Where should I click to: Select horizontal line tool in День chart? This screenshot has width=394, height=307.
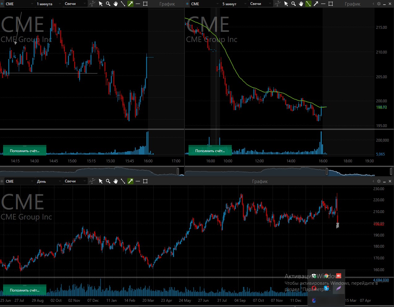[x=138, y=181]
